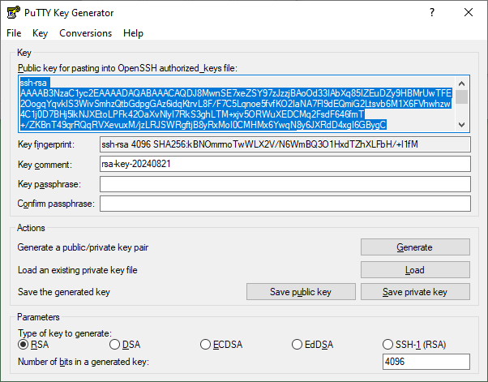Click the Key fingerprint field
Image resolution: width=488 pixels, height=382 pixels.
click(x=285, y=144)
